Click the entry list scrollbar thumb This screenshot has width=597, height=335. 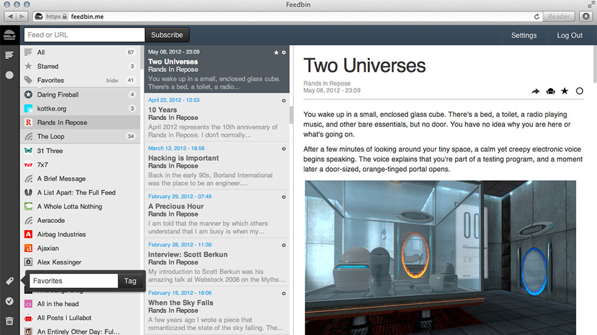coord(291,115)
